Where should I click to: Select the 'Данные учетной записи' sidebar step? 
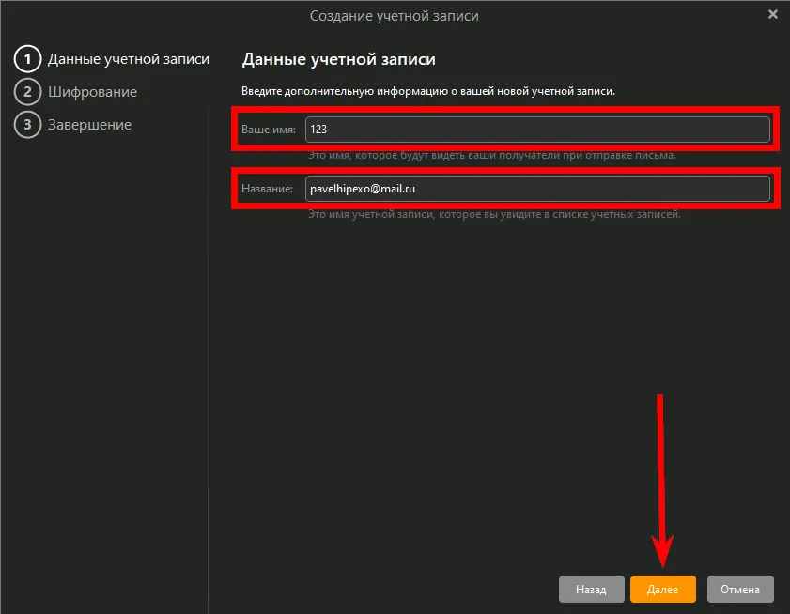point(128,59)
